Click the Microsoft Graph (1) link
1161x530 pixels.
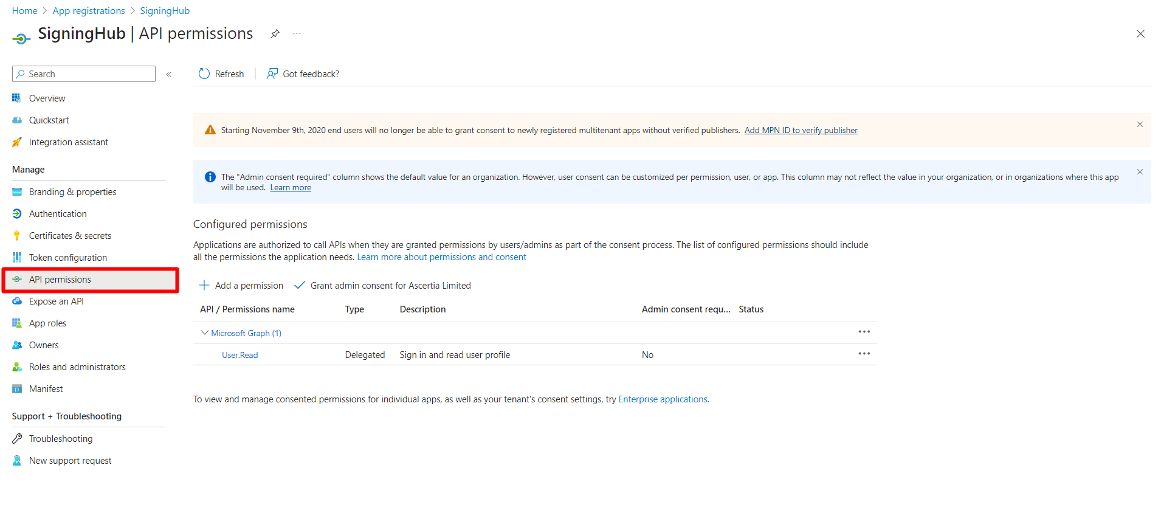click(246, 333)
